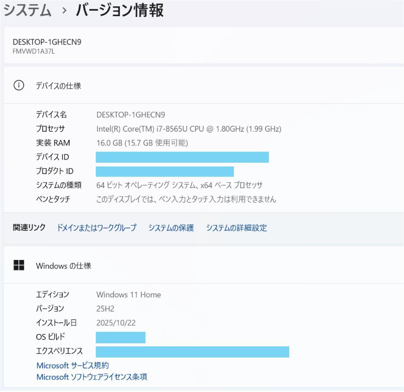The width and height of the screenshot is (404, 392).
Task: Click the プロセッサ label
Action: pyautogui.click(x=50, y=129)
